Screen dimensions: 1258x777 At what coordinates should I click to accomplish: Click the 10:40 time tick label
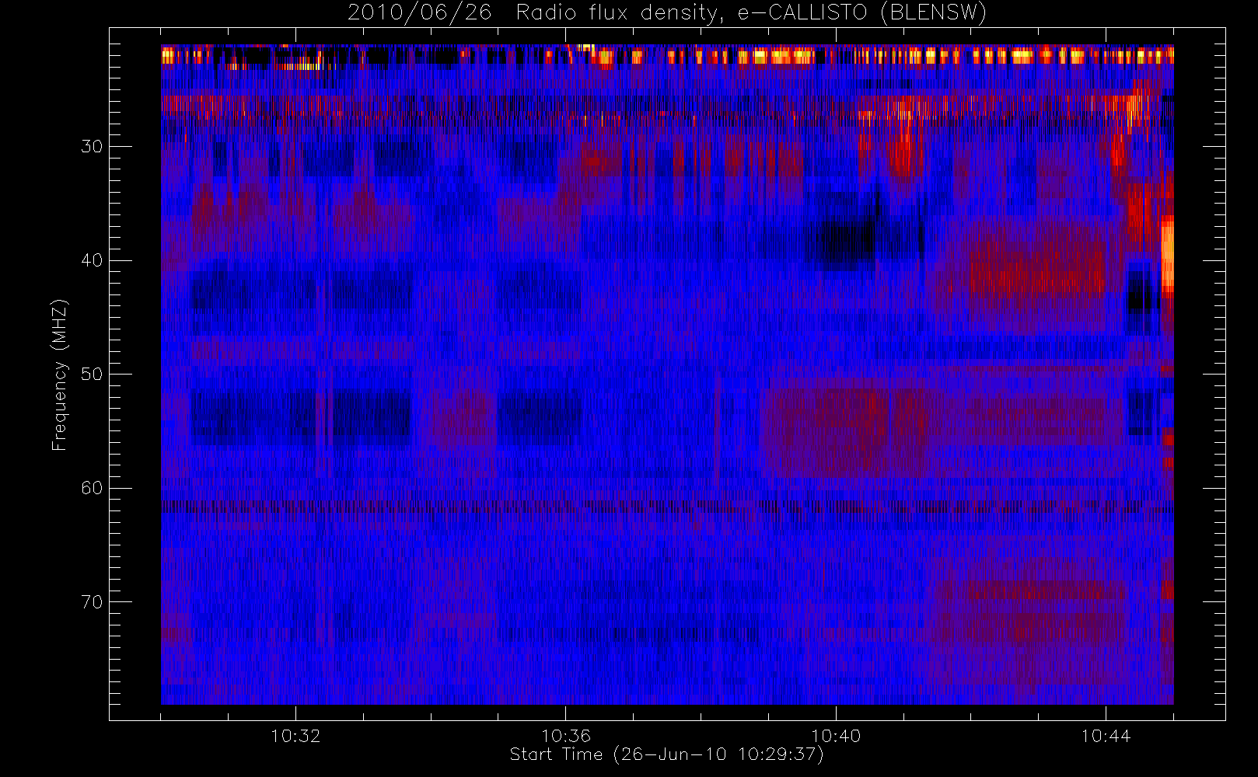pyautogui.click(x=836, y=736)
